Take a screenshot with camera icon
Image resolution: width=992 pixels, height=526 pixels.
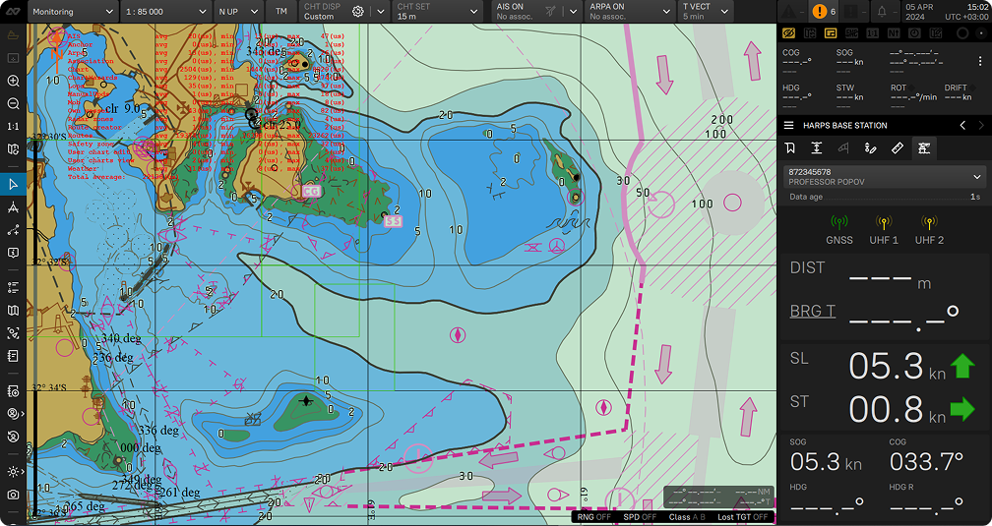pyautogui.click(x=13, y=494)
